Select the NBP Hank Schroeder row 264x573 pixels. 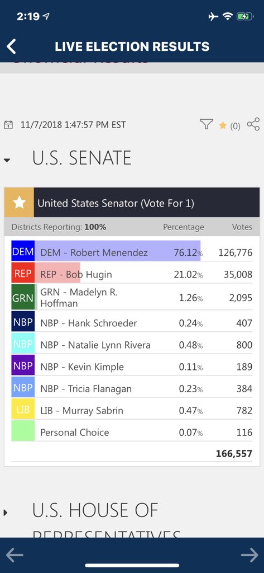pos(132,323)
